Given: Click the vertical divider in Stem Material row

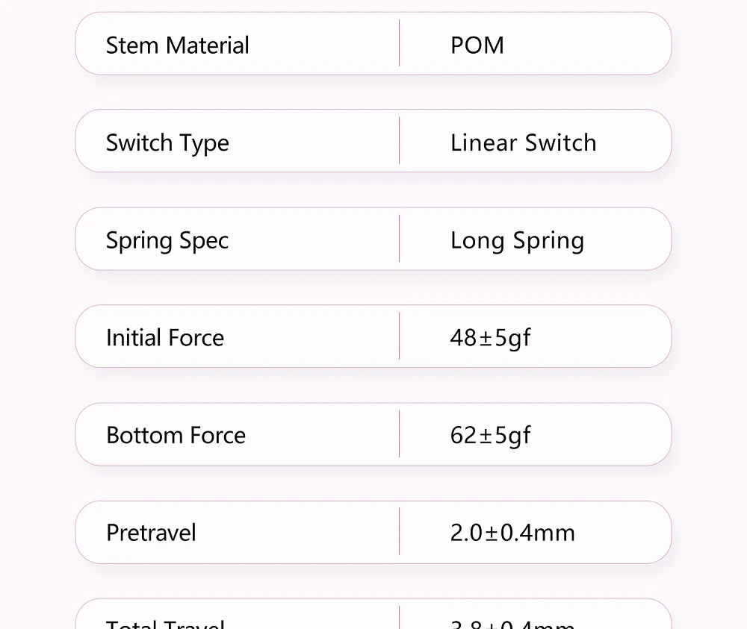Looking at the screenshot, I should tap(400, 43).
